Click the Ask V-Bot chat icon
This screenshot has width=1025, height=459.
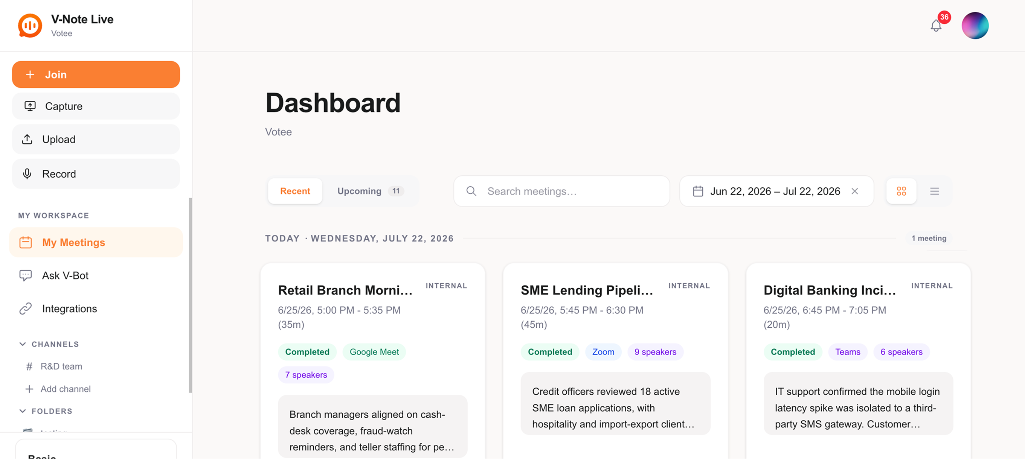pyautogui.click(x=26, y=275)
